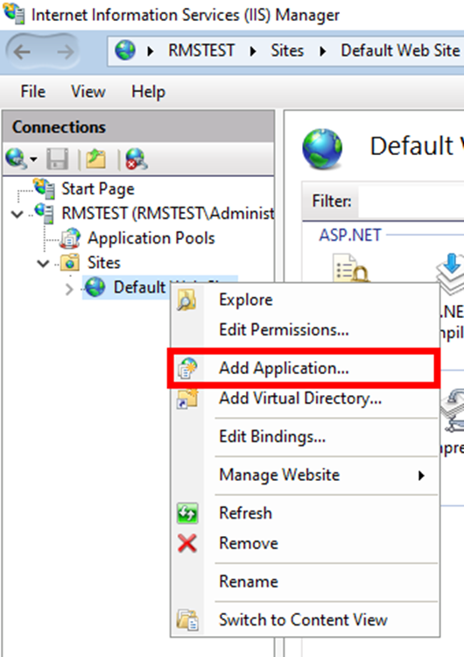Open the Manage Website submenu arrow
The width and height of the screenshot is (464, 657).
point(421,475)
